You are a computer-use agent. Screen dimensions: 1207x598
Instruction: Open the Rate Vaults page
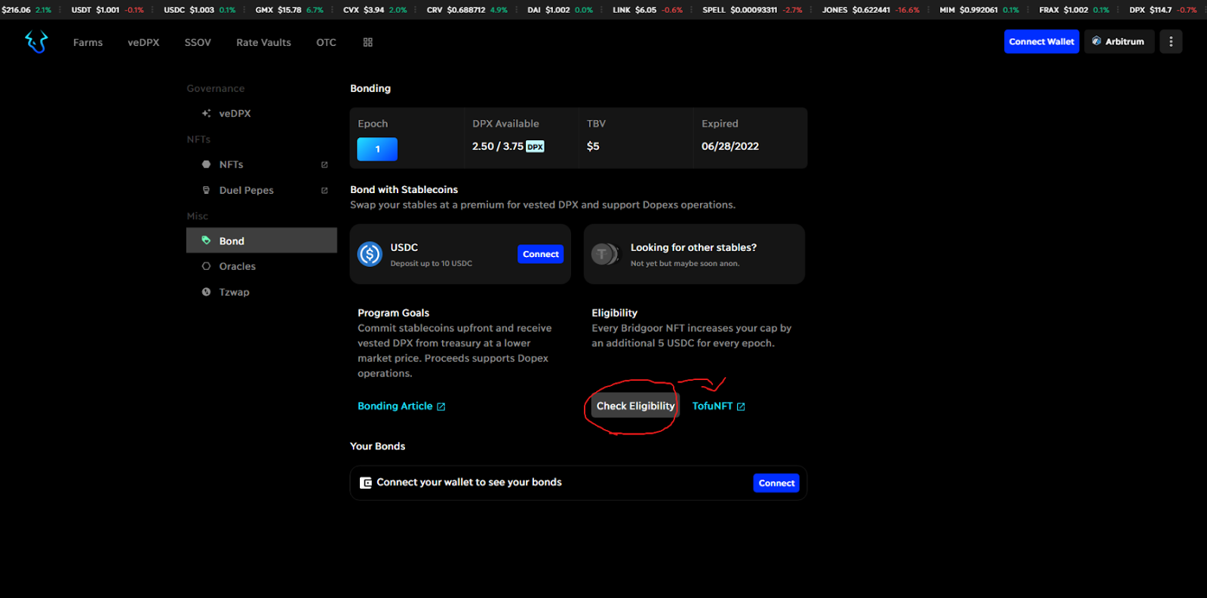click(x=263, y=42)
